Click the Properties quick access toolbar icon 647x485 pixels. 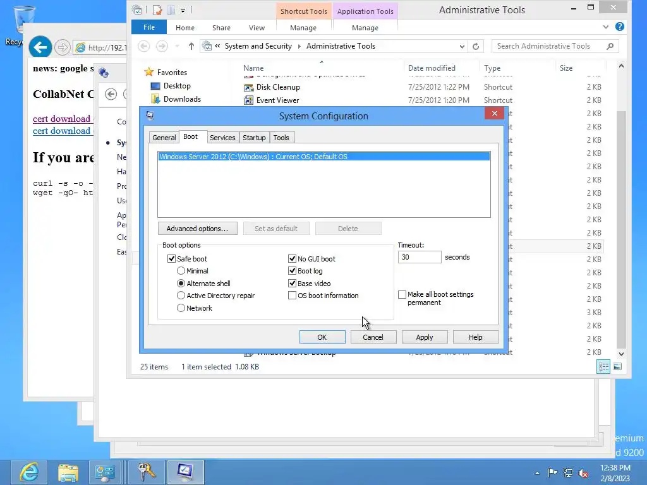pyautogui.click(x=157, y=10)
